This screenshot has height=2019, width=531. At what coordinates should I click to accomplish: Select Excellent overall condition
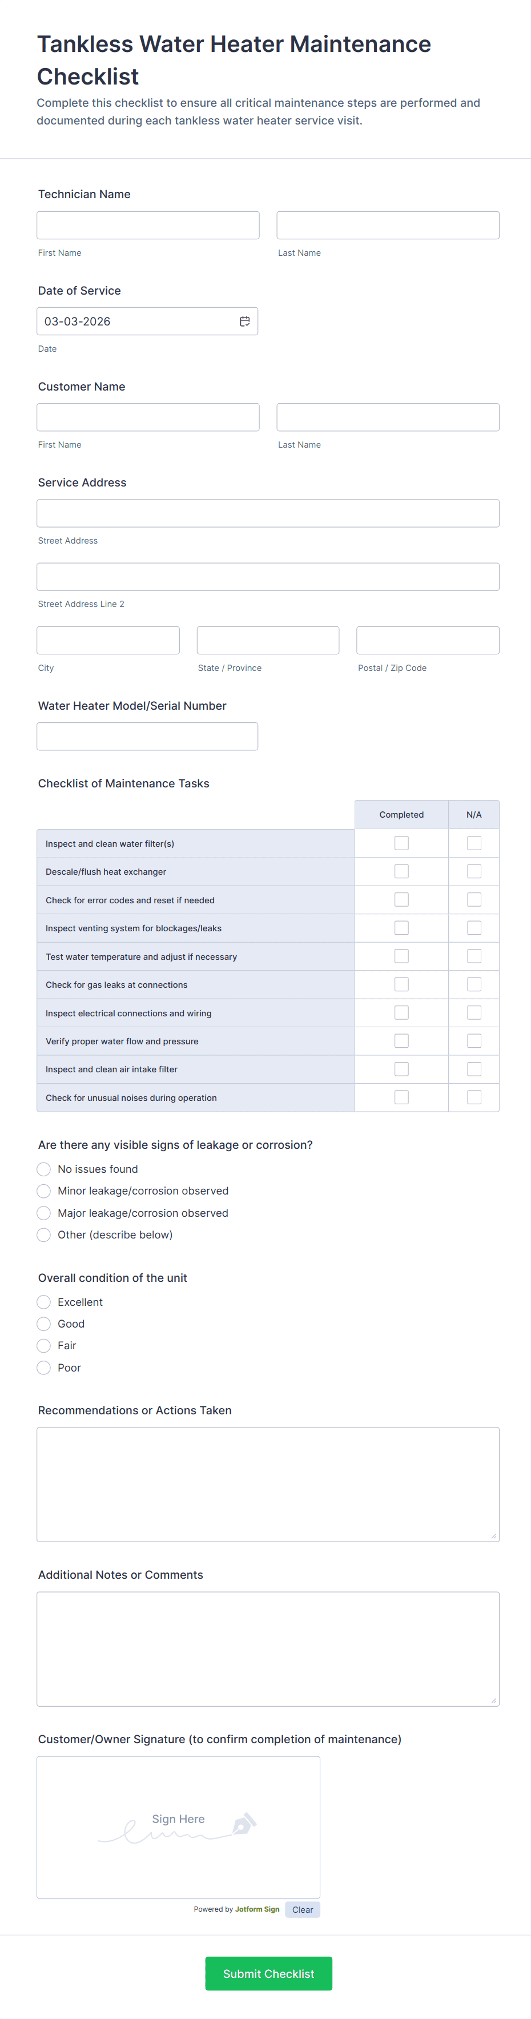[44, 1302]
